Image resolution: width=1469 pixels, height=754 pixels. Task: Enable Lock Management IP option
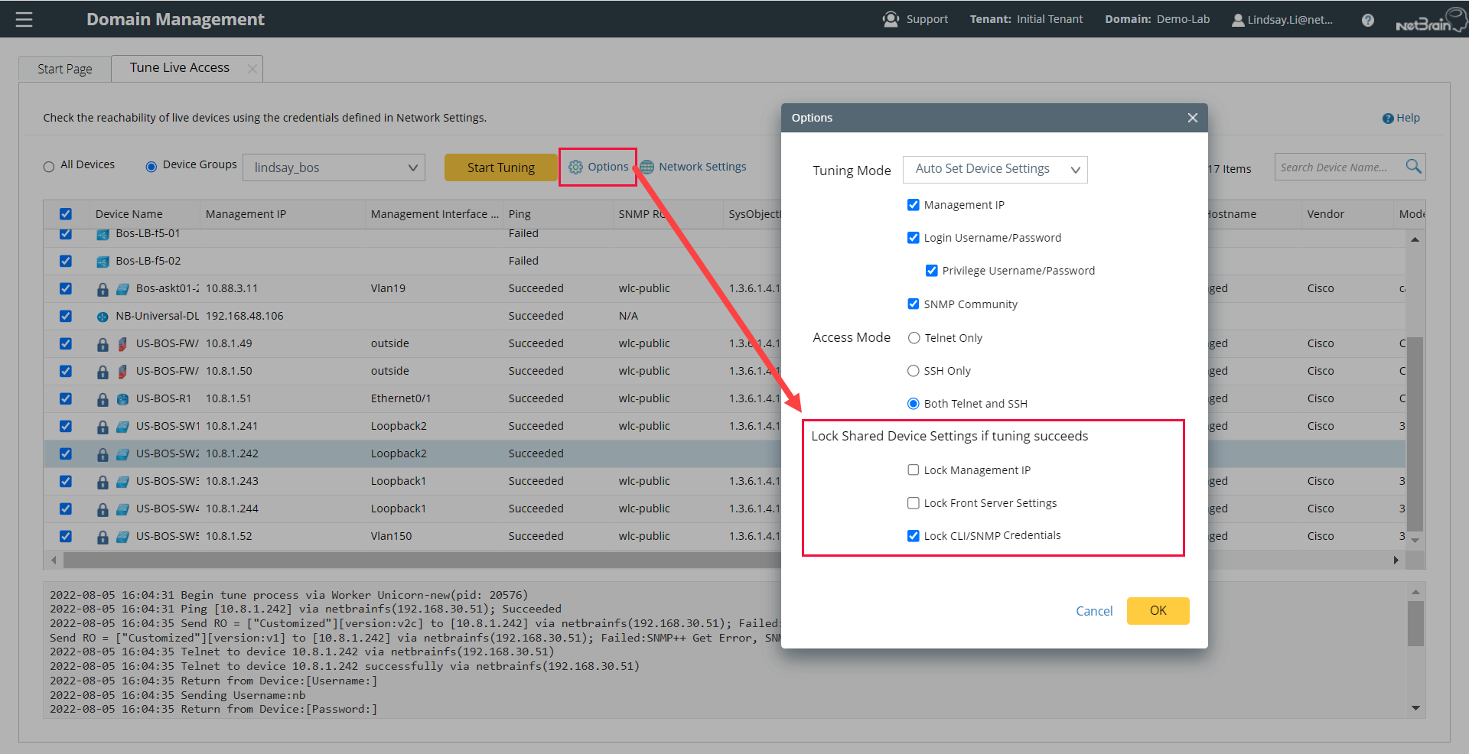click(913, 470)
